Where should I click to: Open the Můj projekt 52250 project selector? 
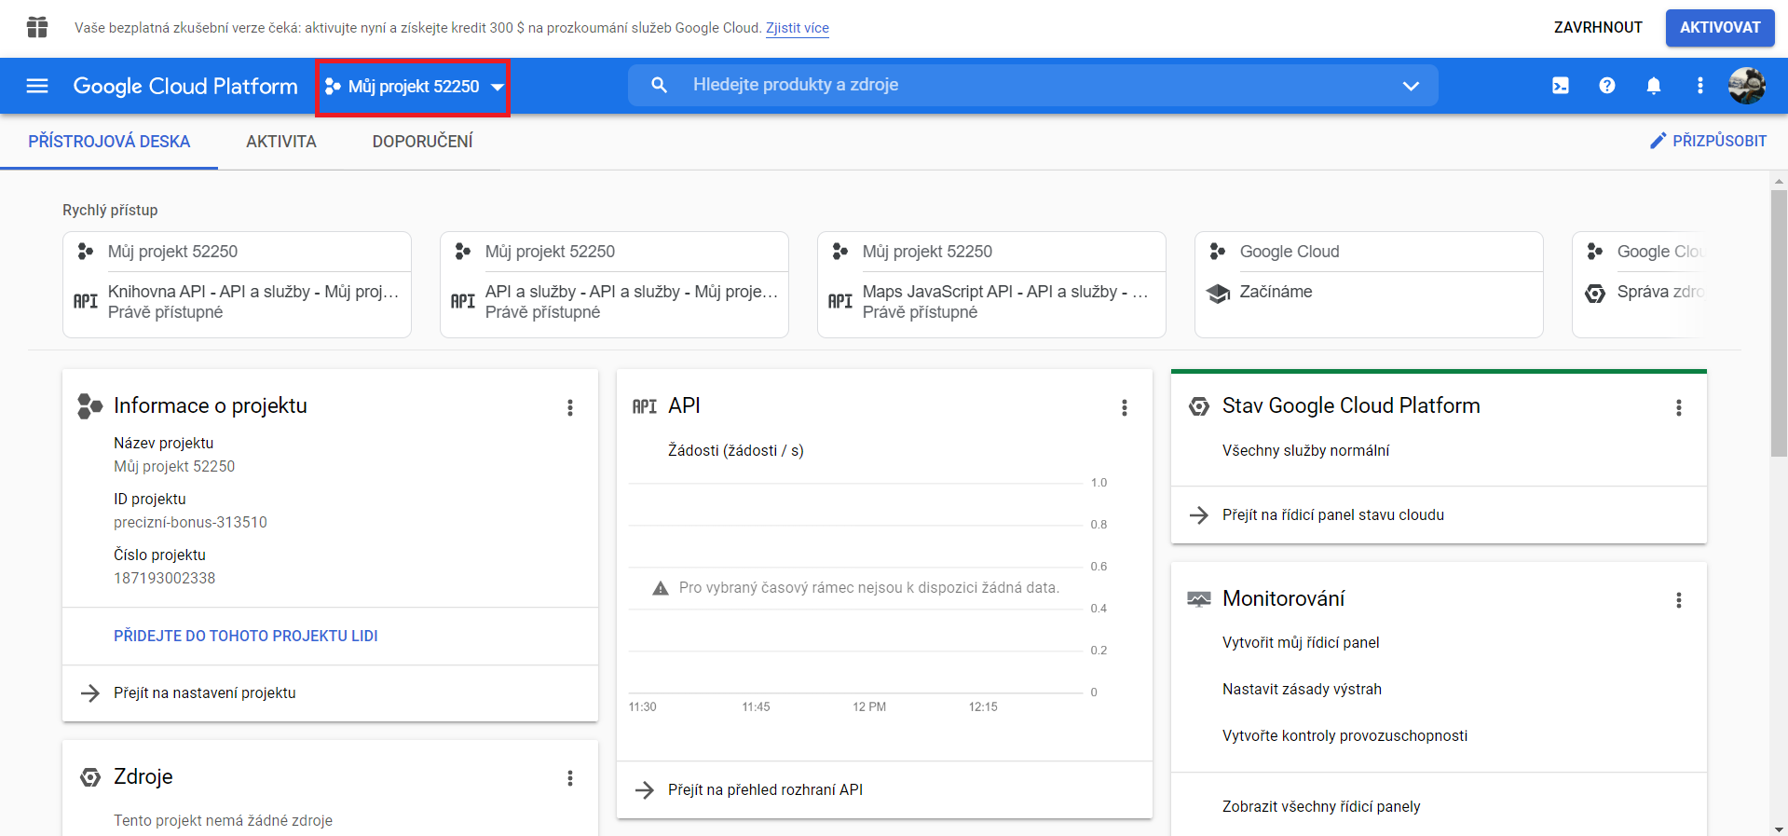coord(413,87)
